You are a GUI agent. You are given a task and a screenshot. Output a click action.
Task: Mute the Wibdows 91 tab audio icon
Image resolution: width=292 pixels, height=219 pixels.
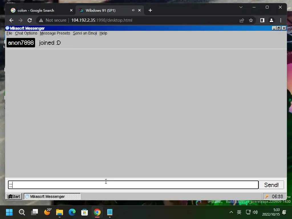[x=133, y=10]
